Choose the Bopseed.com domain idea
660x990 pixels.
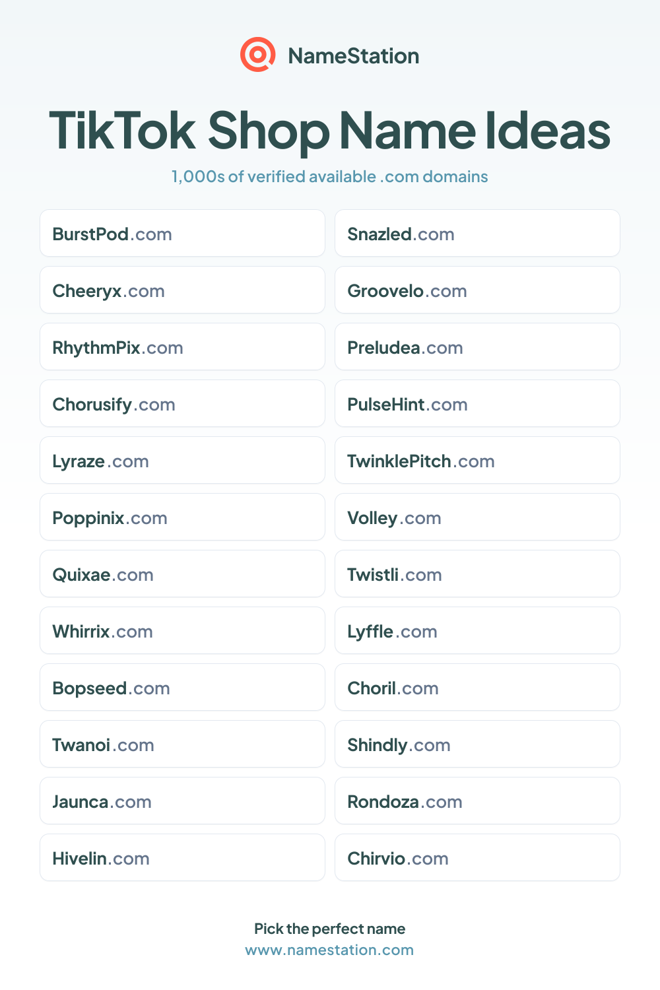[x=182, y=687]
